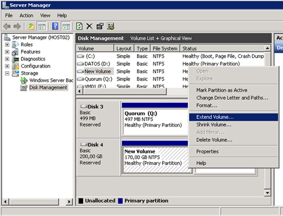Viewport: 283px width, 216px height.
Task: Click the Windows Server Backup icon
Action: [24, 80]
